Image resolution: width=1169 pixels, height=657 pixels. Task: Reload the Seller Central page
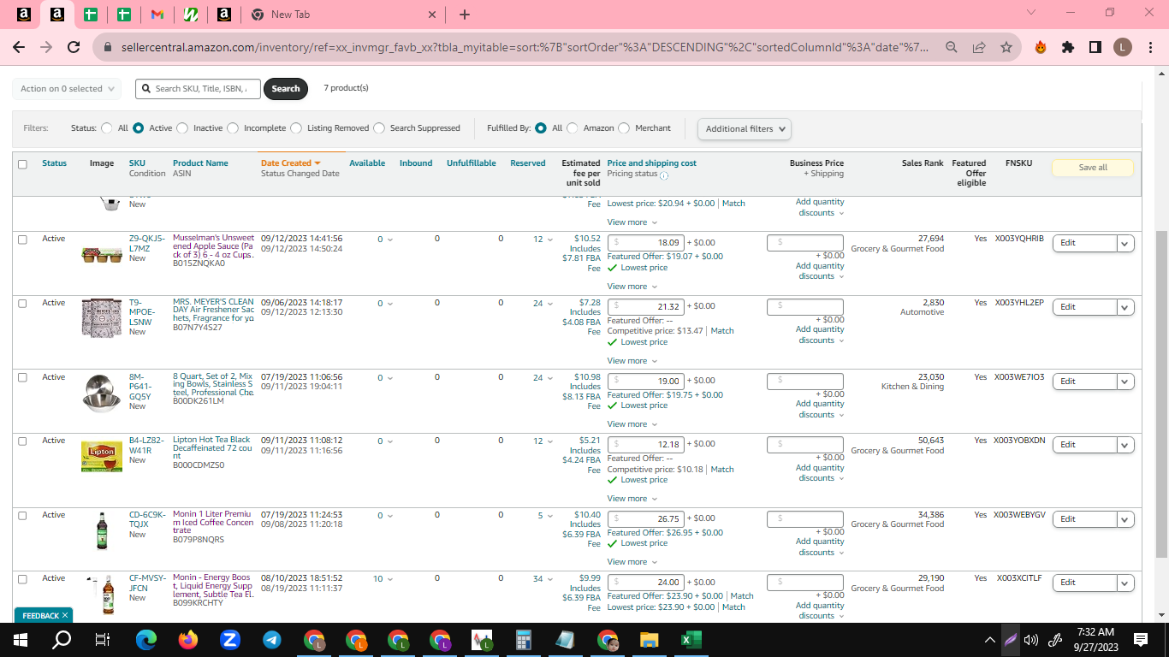pos(74,47)
